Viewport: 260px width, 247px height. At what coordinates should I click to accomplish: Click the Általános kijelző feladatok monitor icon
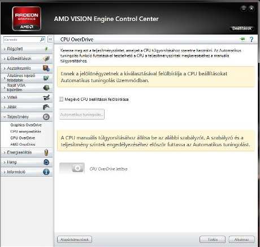pos(46,78)
